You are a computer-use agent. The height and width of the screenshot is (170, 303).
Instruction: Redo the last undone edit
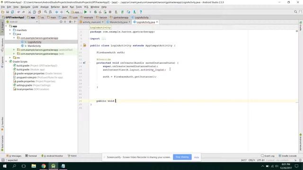[x=23, y=12]
